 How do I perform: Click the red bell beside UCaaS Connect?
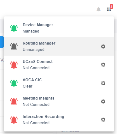(x=14, y=65)
